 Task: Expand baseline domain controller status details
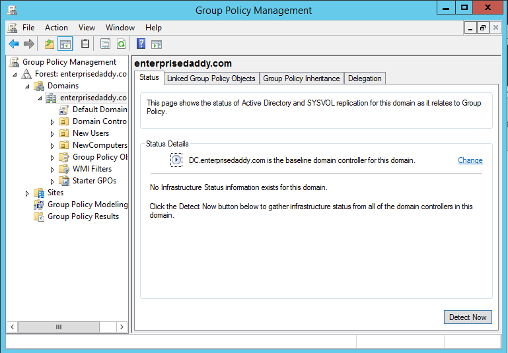pos(176,160)
